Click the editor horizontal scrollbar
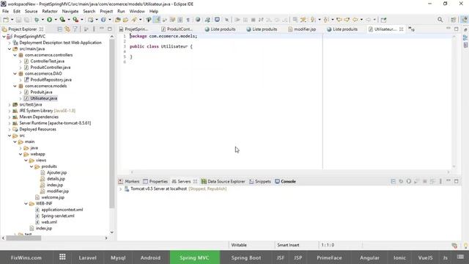The image size is (469, 264). (x=289, y=172)
